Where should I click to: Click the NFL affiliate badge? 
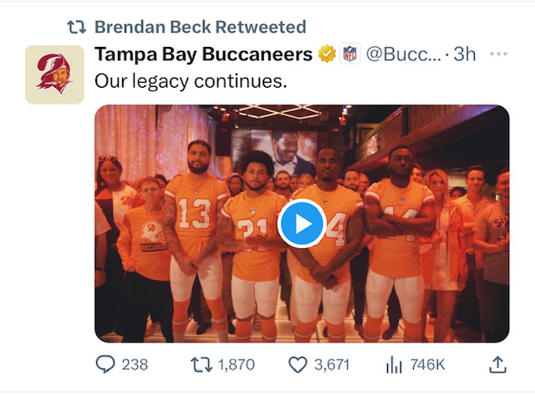click(349, 54)
